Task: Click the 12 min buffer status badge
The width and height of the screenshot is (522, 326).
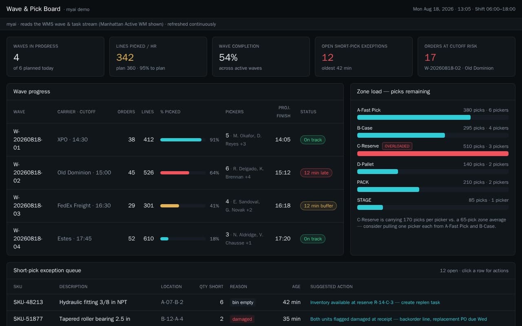Action: point(319,206)
